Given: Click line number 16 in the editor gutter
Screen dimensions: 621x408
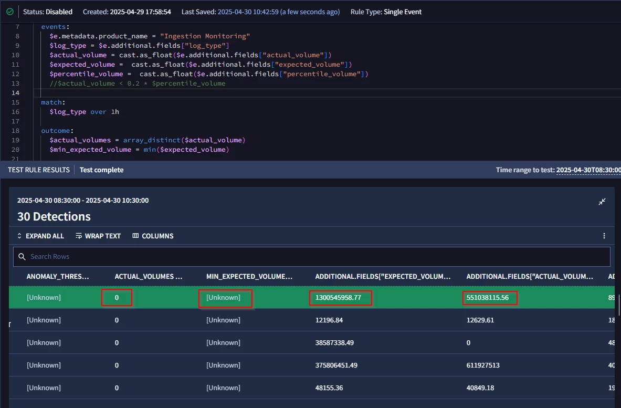Looking at the screenshot, I should point(15,112).
